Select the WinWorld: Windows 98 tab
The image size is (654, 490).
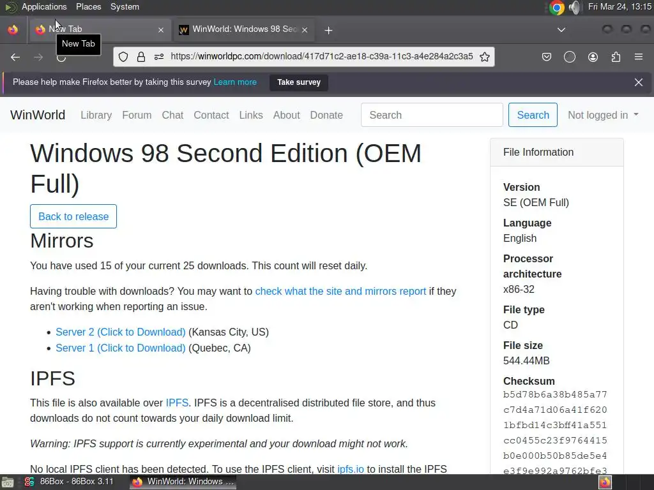click(x=244, y=29)
